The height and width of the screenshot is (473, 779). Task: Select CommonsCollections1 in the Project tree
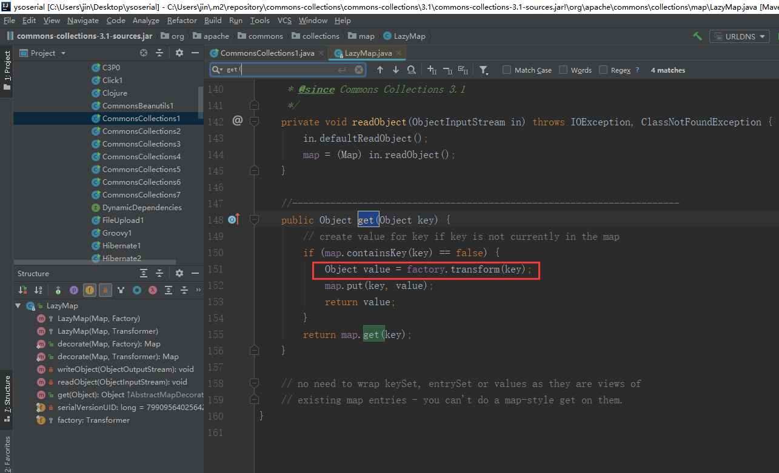pyautogui.click(x=108, y=118)
